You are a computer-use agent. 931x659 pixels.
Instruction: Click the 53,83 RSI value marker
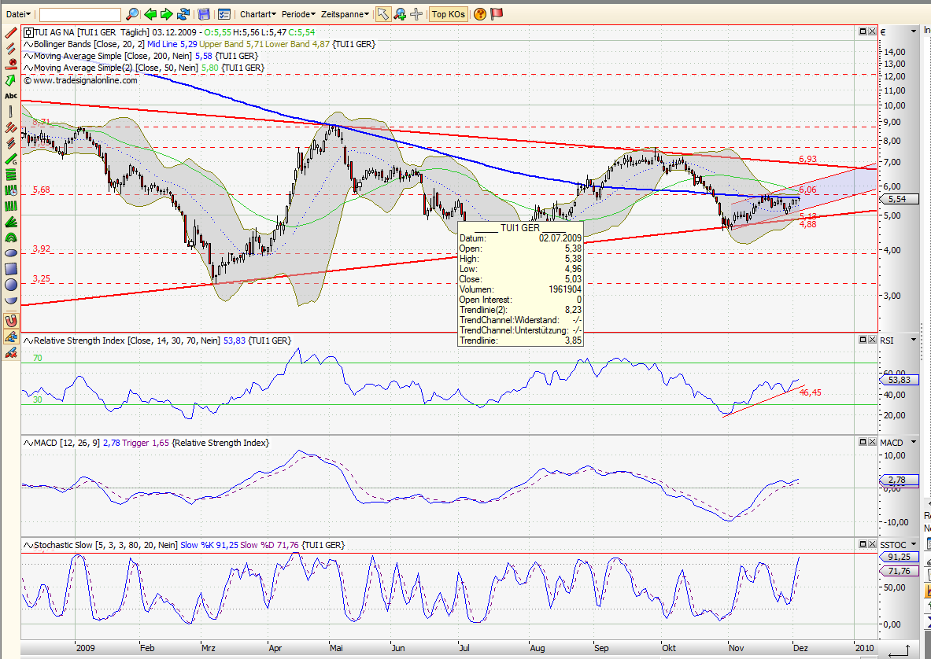(900, 380)
